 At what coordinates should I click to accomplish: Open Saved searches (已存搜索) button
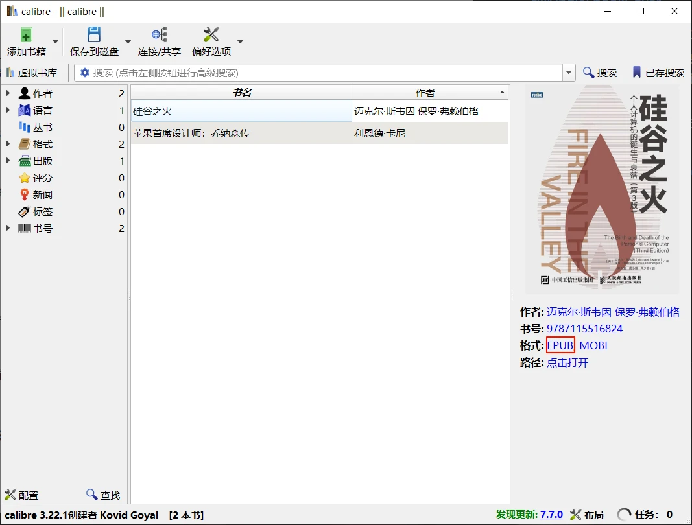(658, 73)
